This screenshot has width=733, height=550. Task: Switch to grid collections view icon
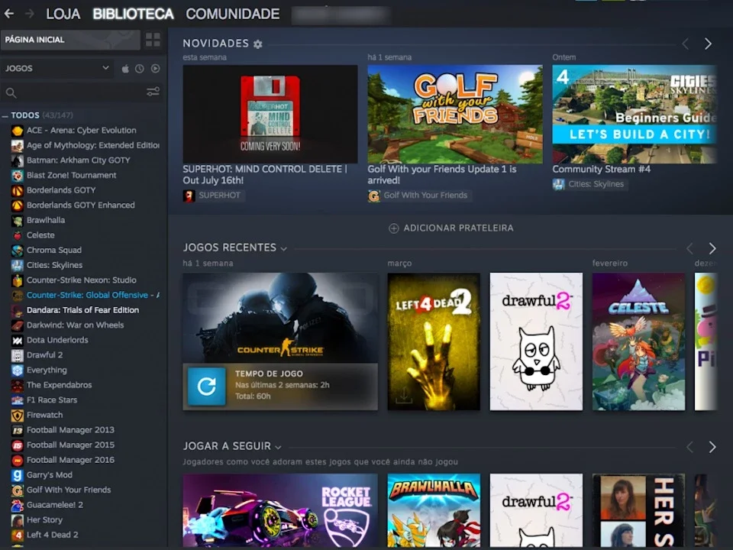click(153, 40)
